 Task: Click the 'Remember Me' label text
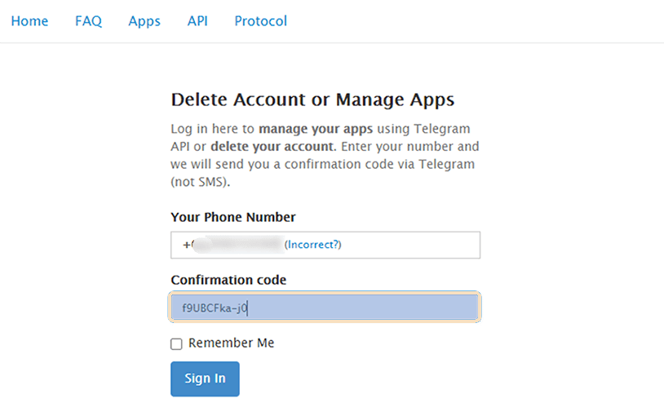231,343
